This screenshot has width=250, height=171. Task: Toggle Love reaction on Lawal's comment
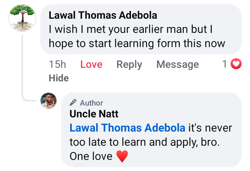[x=91, y=64]
